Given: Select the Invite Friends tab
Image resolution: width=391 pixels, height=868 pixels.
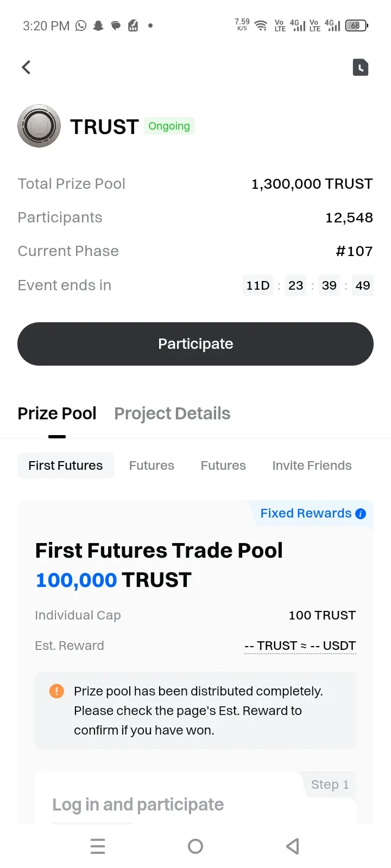Looking at the screenshot, I should (x=312, y=465).
